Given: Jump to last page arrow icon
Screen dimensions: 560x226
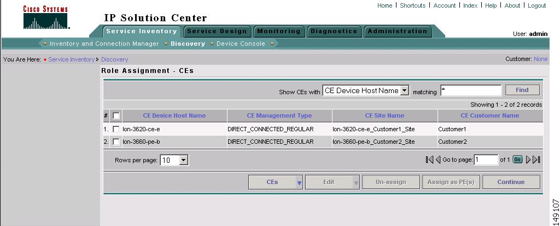Looking at the screenshot, I should point(536,160).
